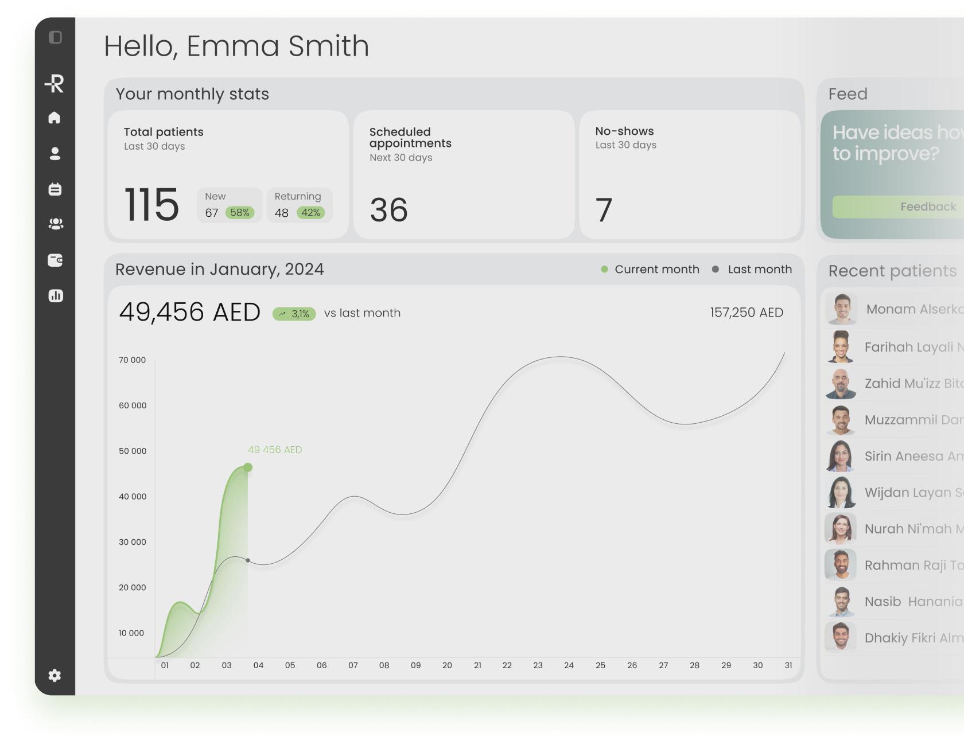Viewport: 964px width, 737px height.
Task: Toggle Current month legend series
Action: pyautogui.click(x=650, y=269)
